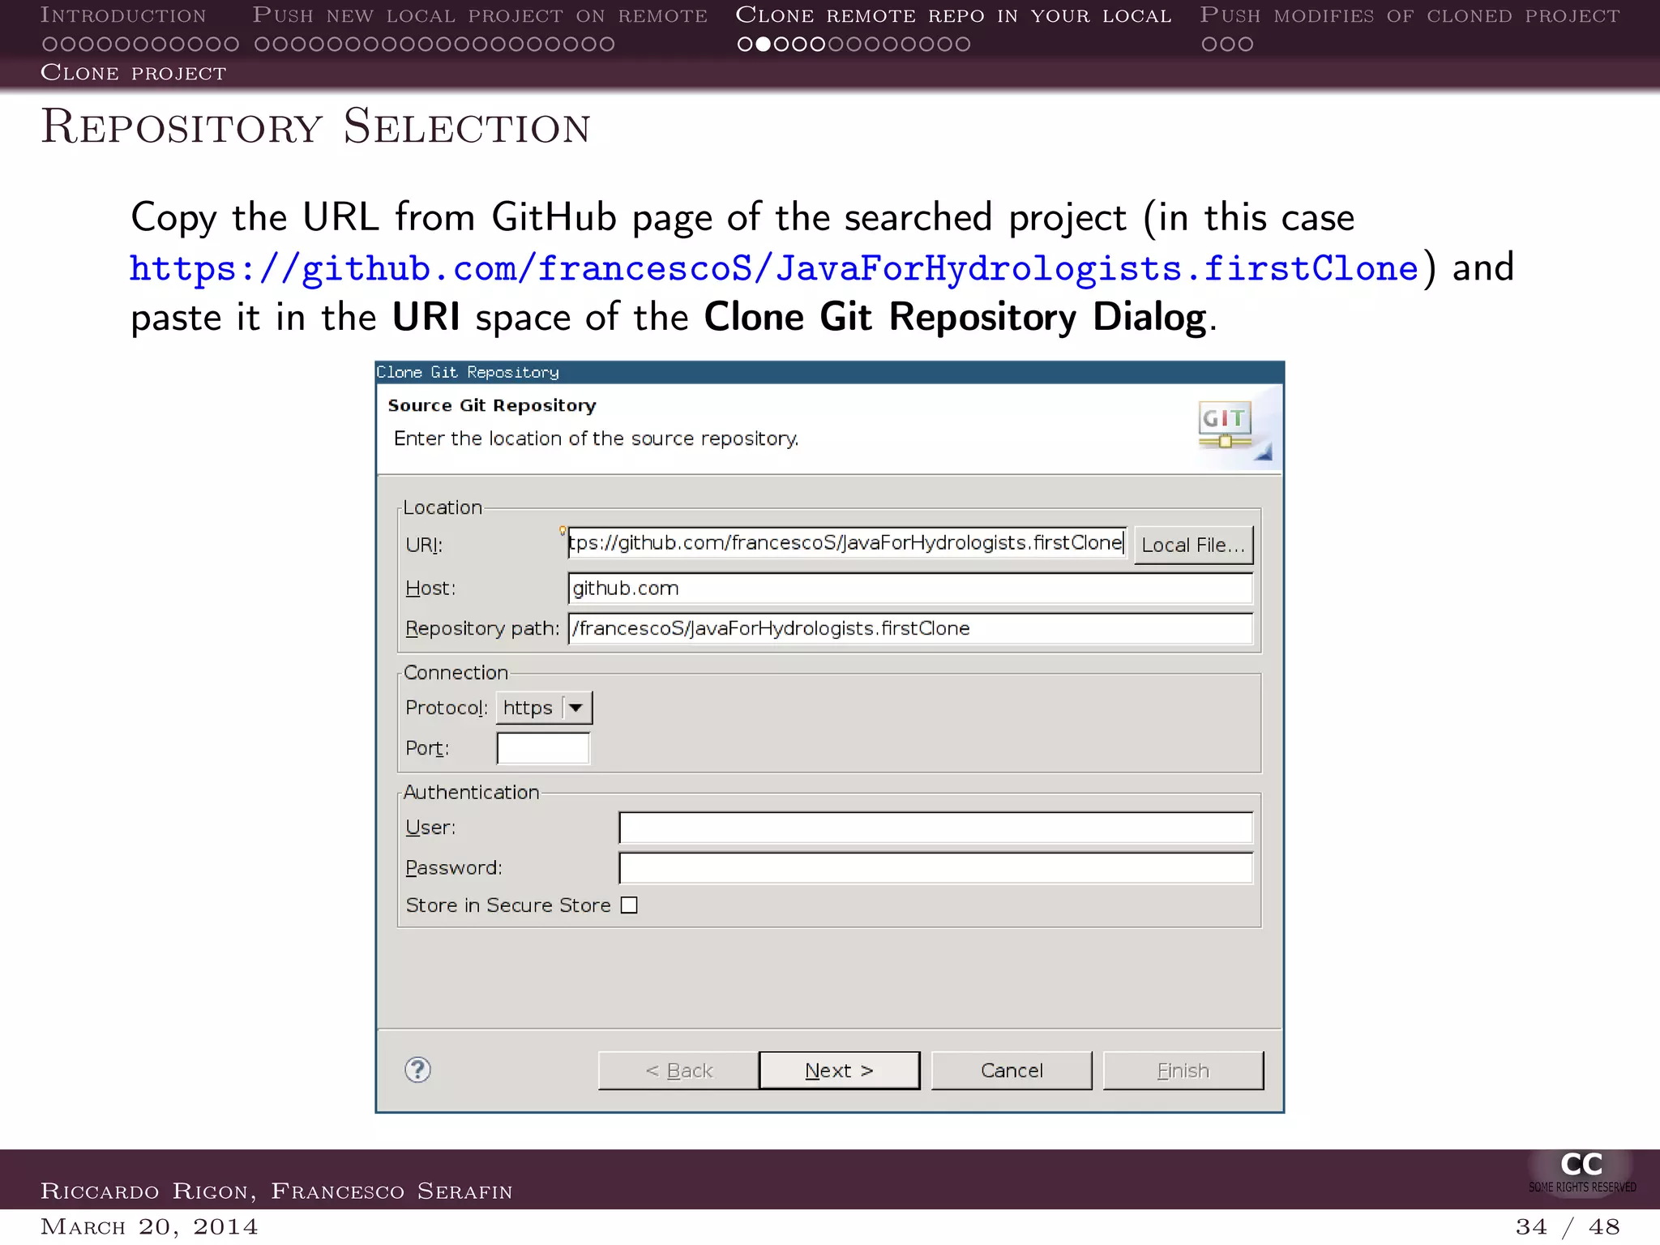
Task: Focus the URI input field
Action: [847, 542]
